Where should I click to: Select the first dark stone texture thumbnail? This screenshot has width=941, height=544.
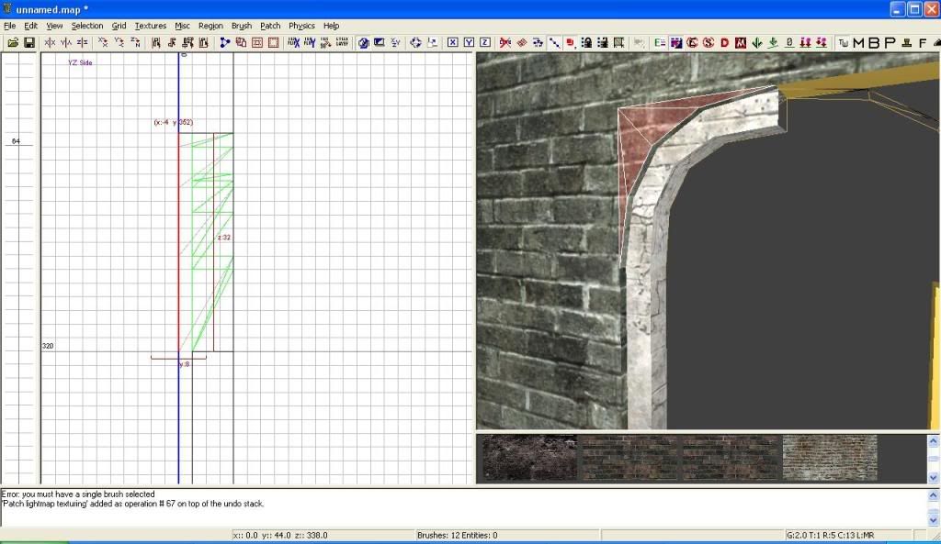click(x=529, y=457)
